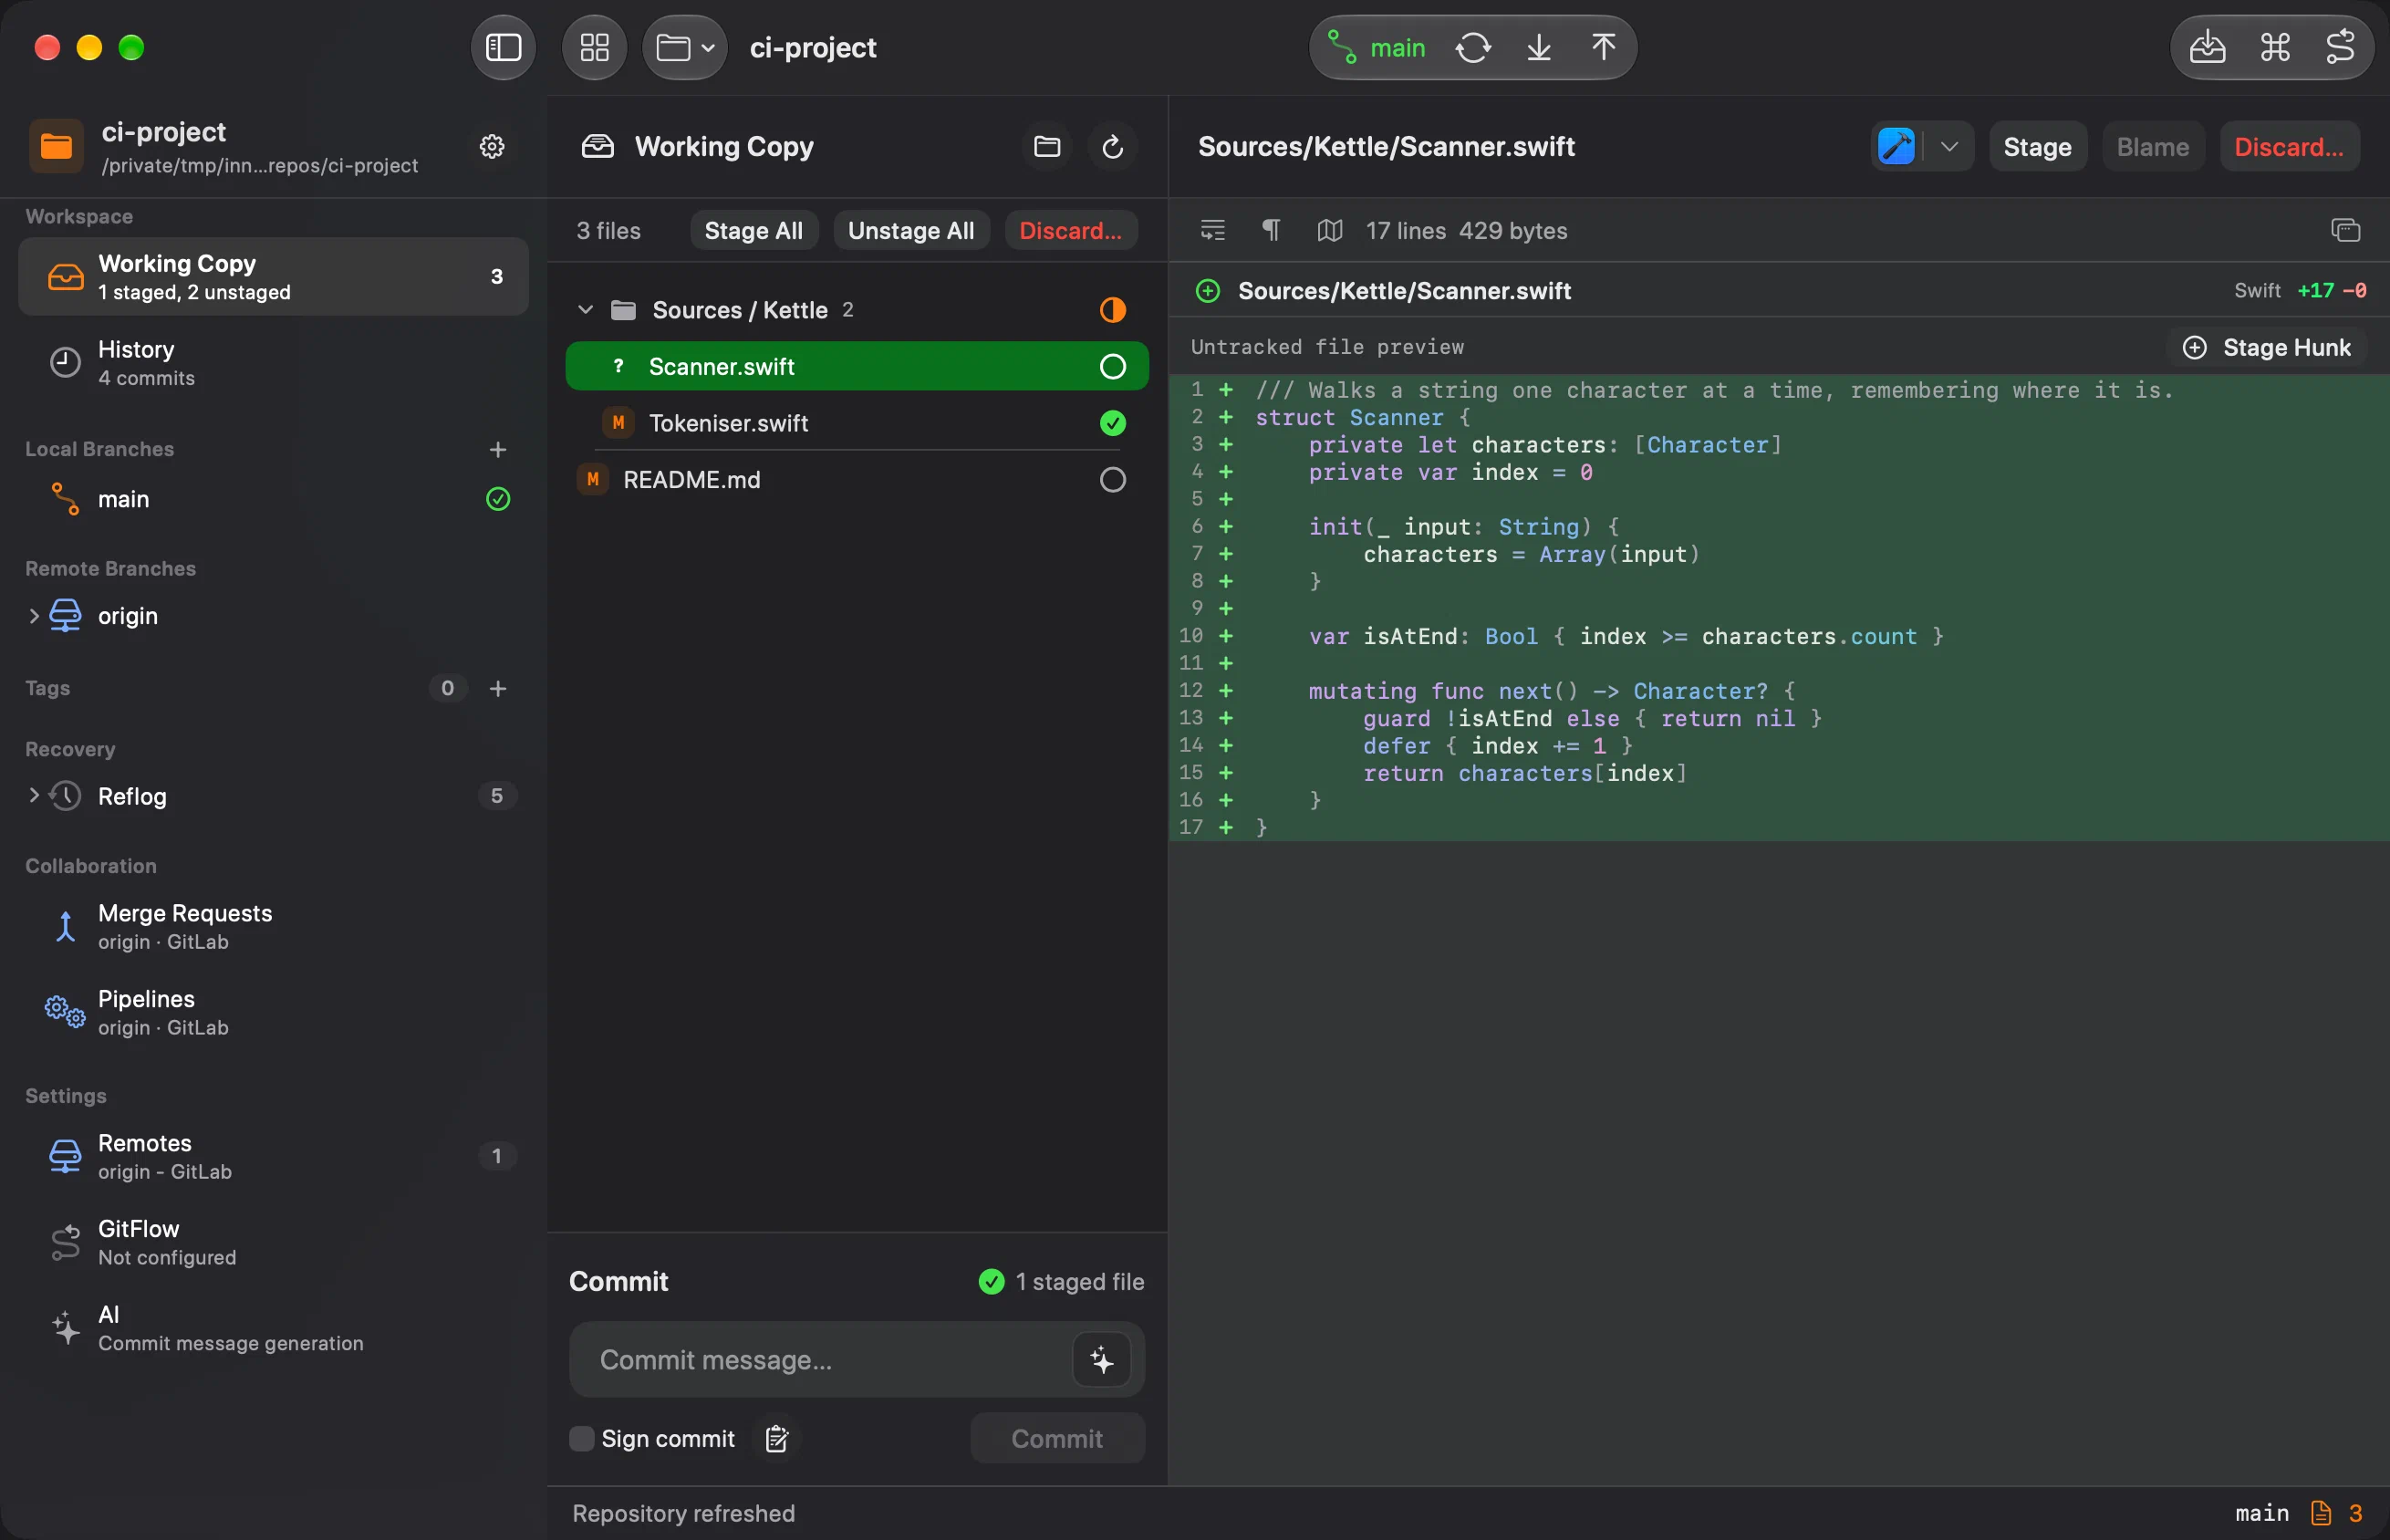Expand the Reflog entry
The height and width of the screenshot is (1540, 2390).
pos(34,795)
